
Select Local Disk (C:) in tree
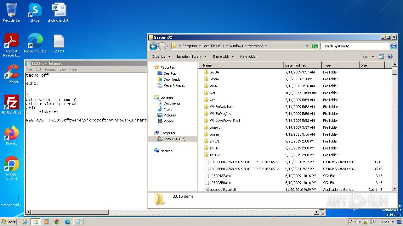click(174, 139)
